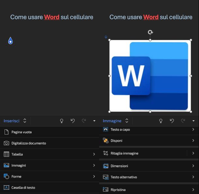The height and width of the screenshot is (194, 199).
Task: Click the anchor icon near image
Action: (106, 37)
